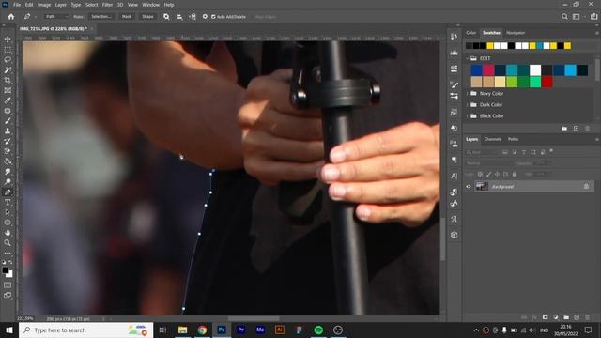
Task: Add a layer mask at Layers bottom
Action: [545, 317]
